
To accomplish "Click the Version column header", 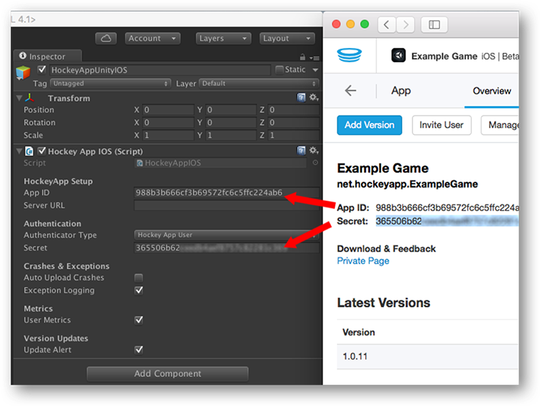I will click(359, 332).
